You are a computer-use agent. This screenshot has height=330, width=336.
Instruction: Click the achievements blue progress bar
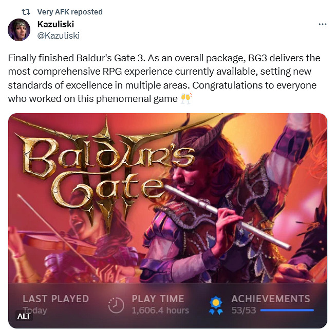(287, 310)
